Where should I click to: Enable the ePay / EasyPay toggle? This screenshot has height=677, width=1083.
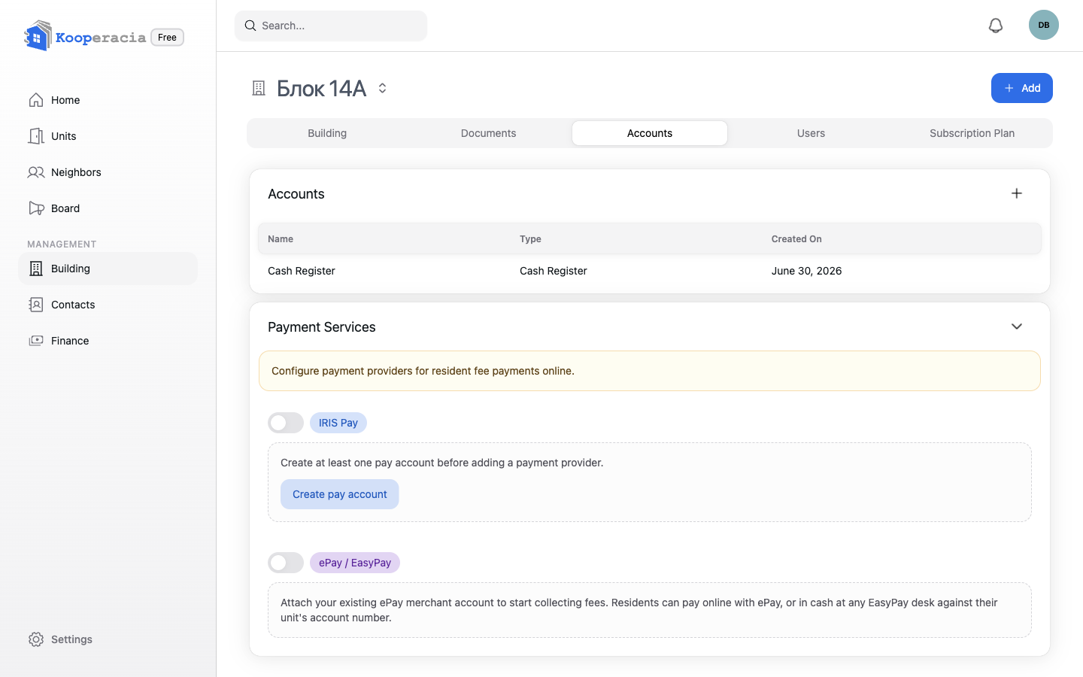pyautogui.click(x=286, y=563)
